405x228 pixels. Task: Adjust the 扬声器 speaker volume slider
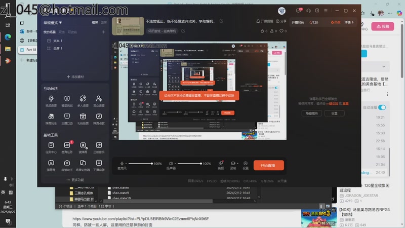pyautogui.click(x=189, y=163)
